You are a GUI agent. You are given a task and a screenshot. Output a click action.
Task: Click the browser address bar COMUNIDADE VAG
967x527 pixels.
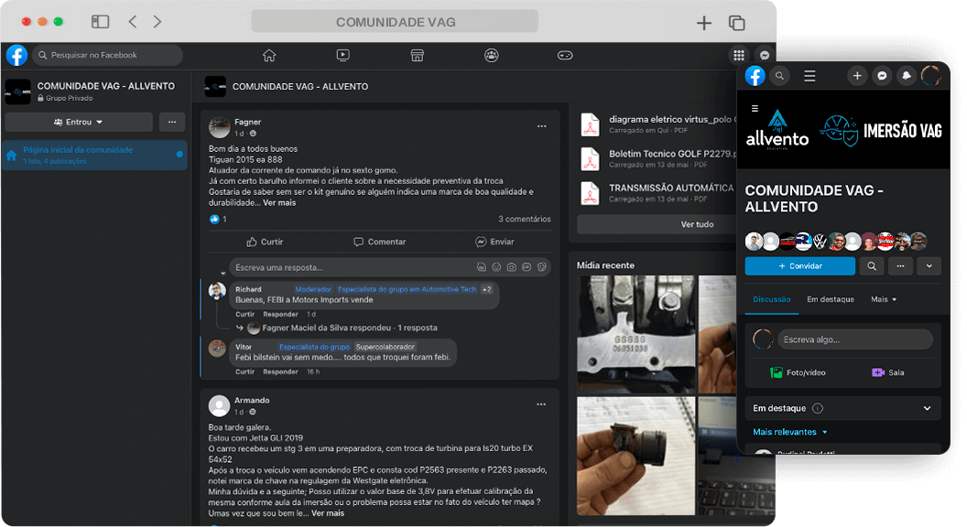pyautogui.click(x=395, y=22)
